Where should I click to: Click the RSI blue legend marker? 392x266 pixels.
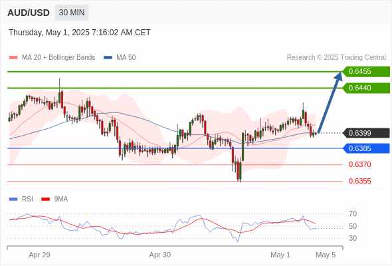(x=13, y=199)
